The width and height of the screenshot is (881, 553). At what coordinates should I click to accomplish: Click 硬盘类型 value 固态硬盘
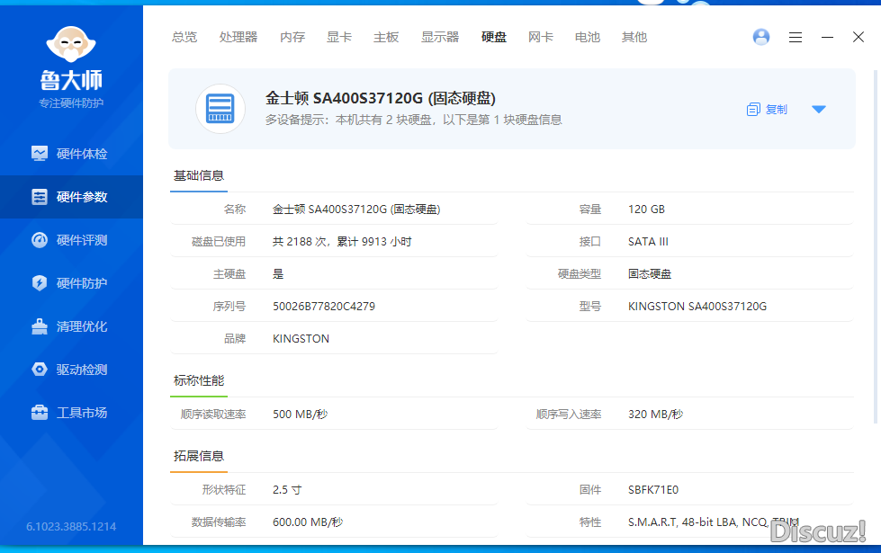tap(650, 274)
